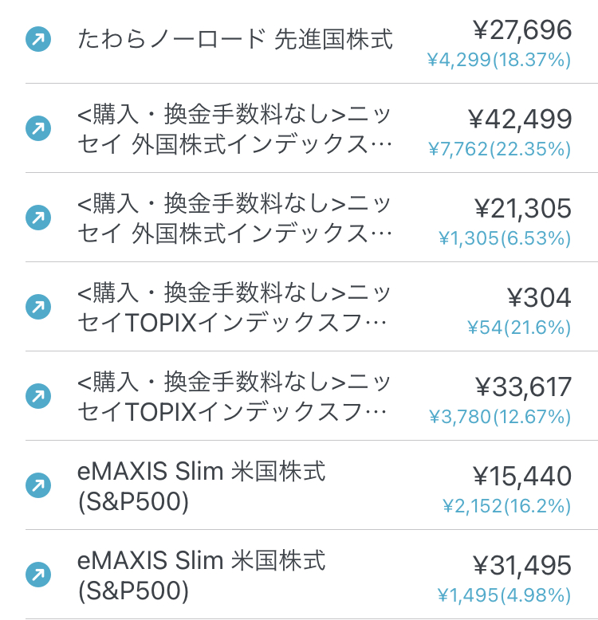Tap the arrow icon on the ¥15,440 eMAXIS row
Image resolution: width=598 pixels, height=620 pixels.
click(38, 485)
